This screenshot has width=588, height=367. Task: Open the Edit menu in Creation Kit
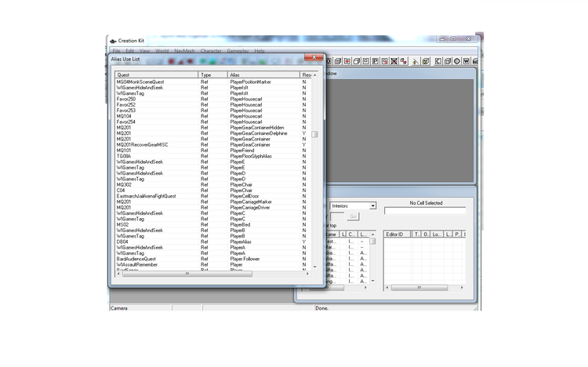[x=129, y=51]
